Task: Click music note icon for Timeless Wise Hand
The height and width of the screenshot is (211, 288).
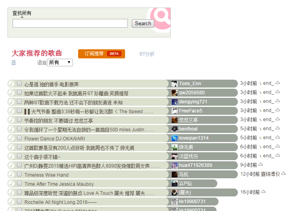Action: click(x=11, y=174)
